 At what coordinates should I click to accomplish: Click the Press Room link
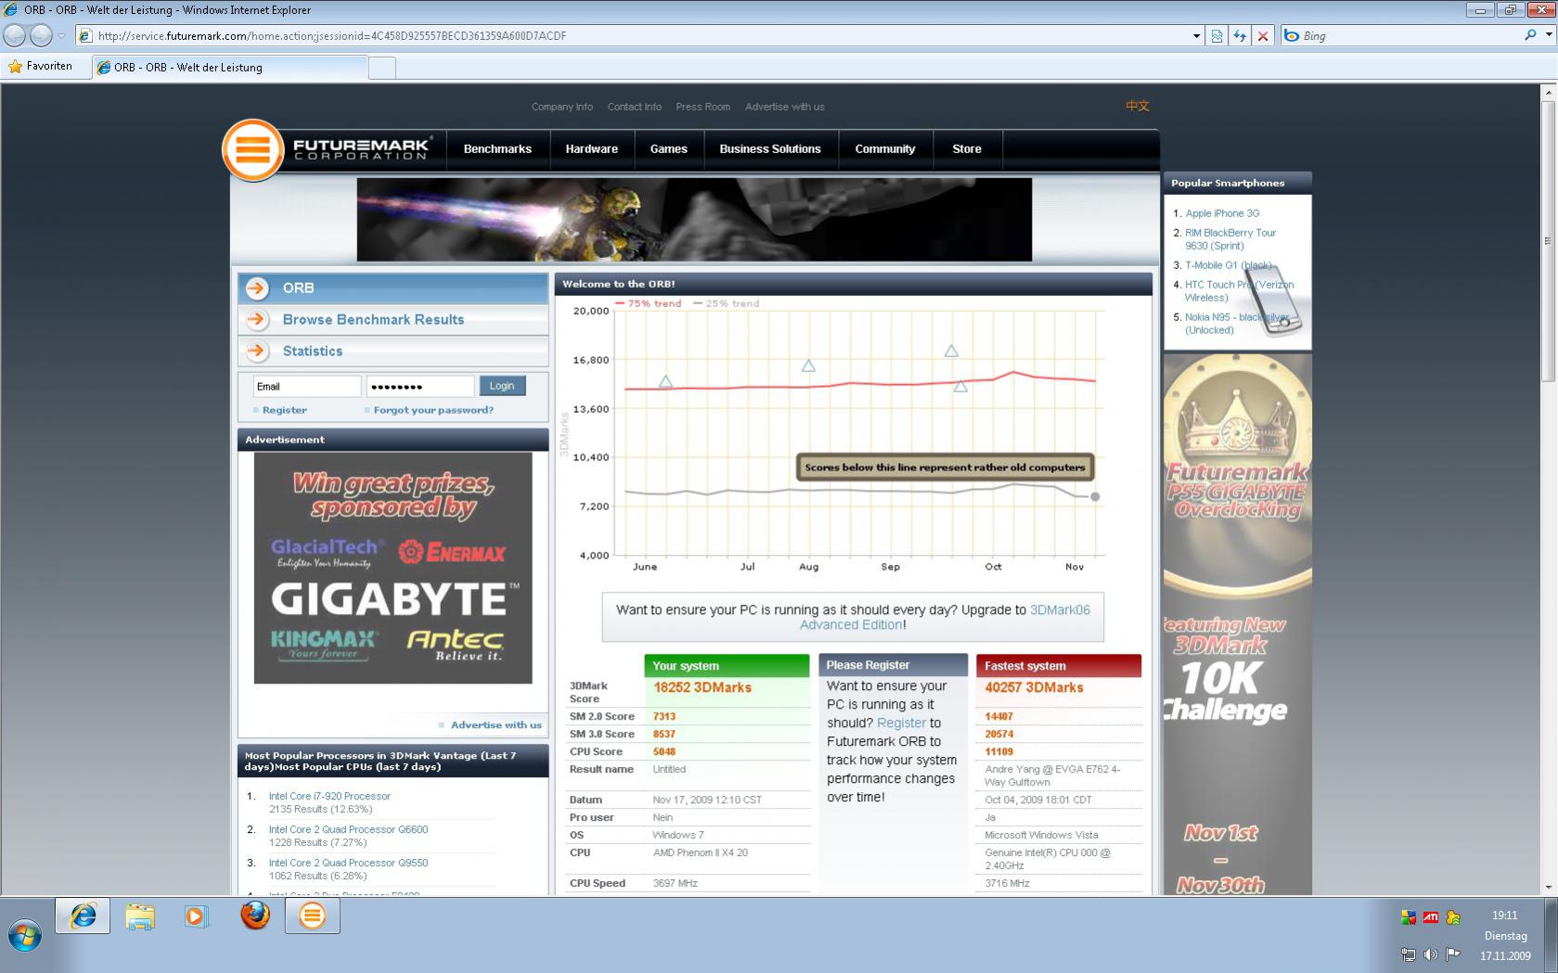tap(703, 107)
